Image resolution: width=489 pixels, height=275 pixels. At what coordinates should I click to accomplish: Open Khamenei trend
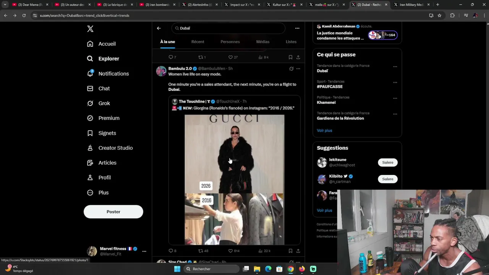point(326,102)
